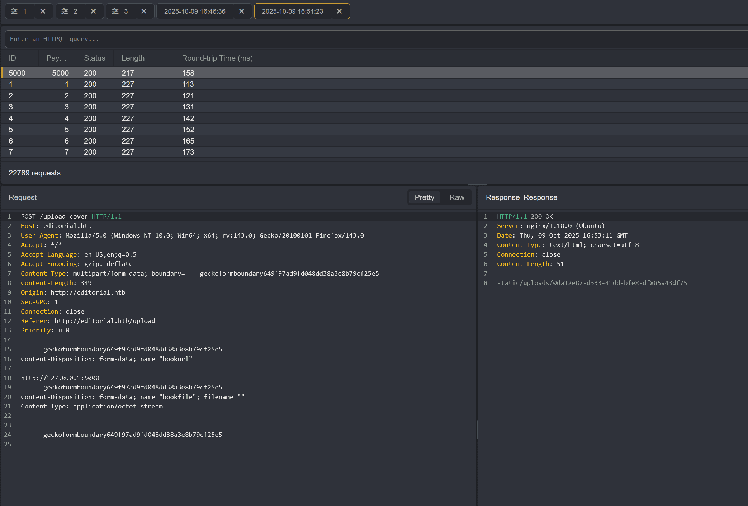Click the sliders icon on tab 3
This screenshot has width=748, height=506.
tap(115, 11)
